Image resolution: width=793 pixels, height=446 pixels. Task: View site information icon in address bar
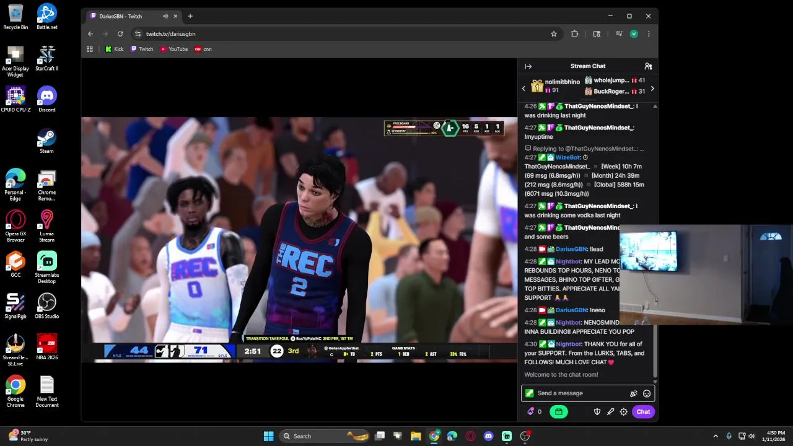138,34
